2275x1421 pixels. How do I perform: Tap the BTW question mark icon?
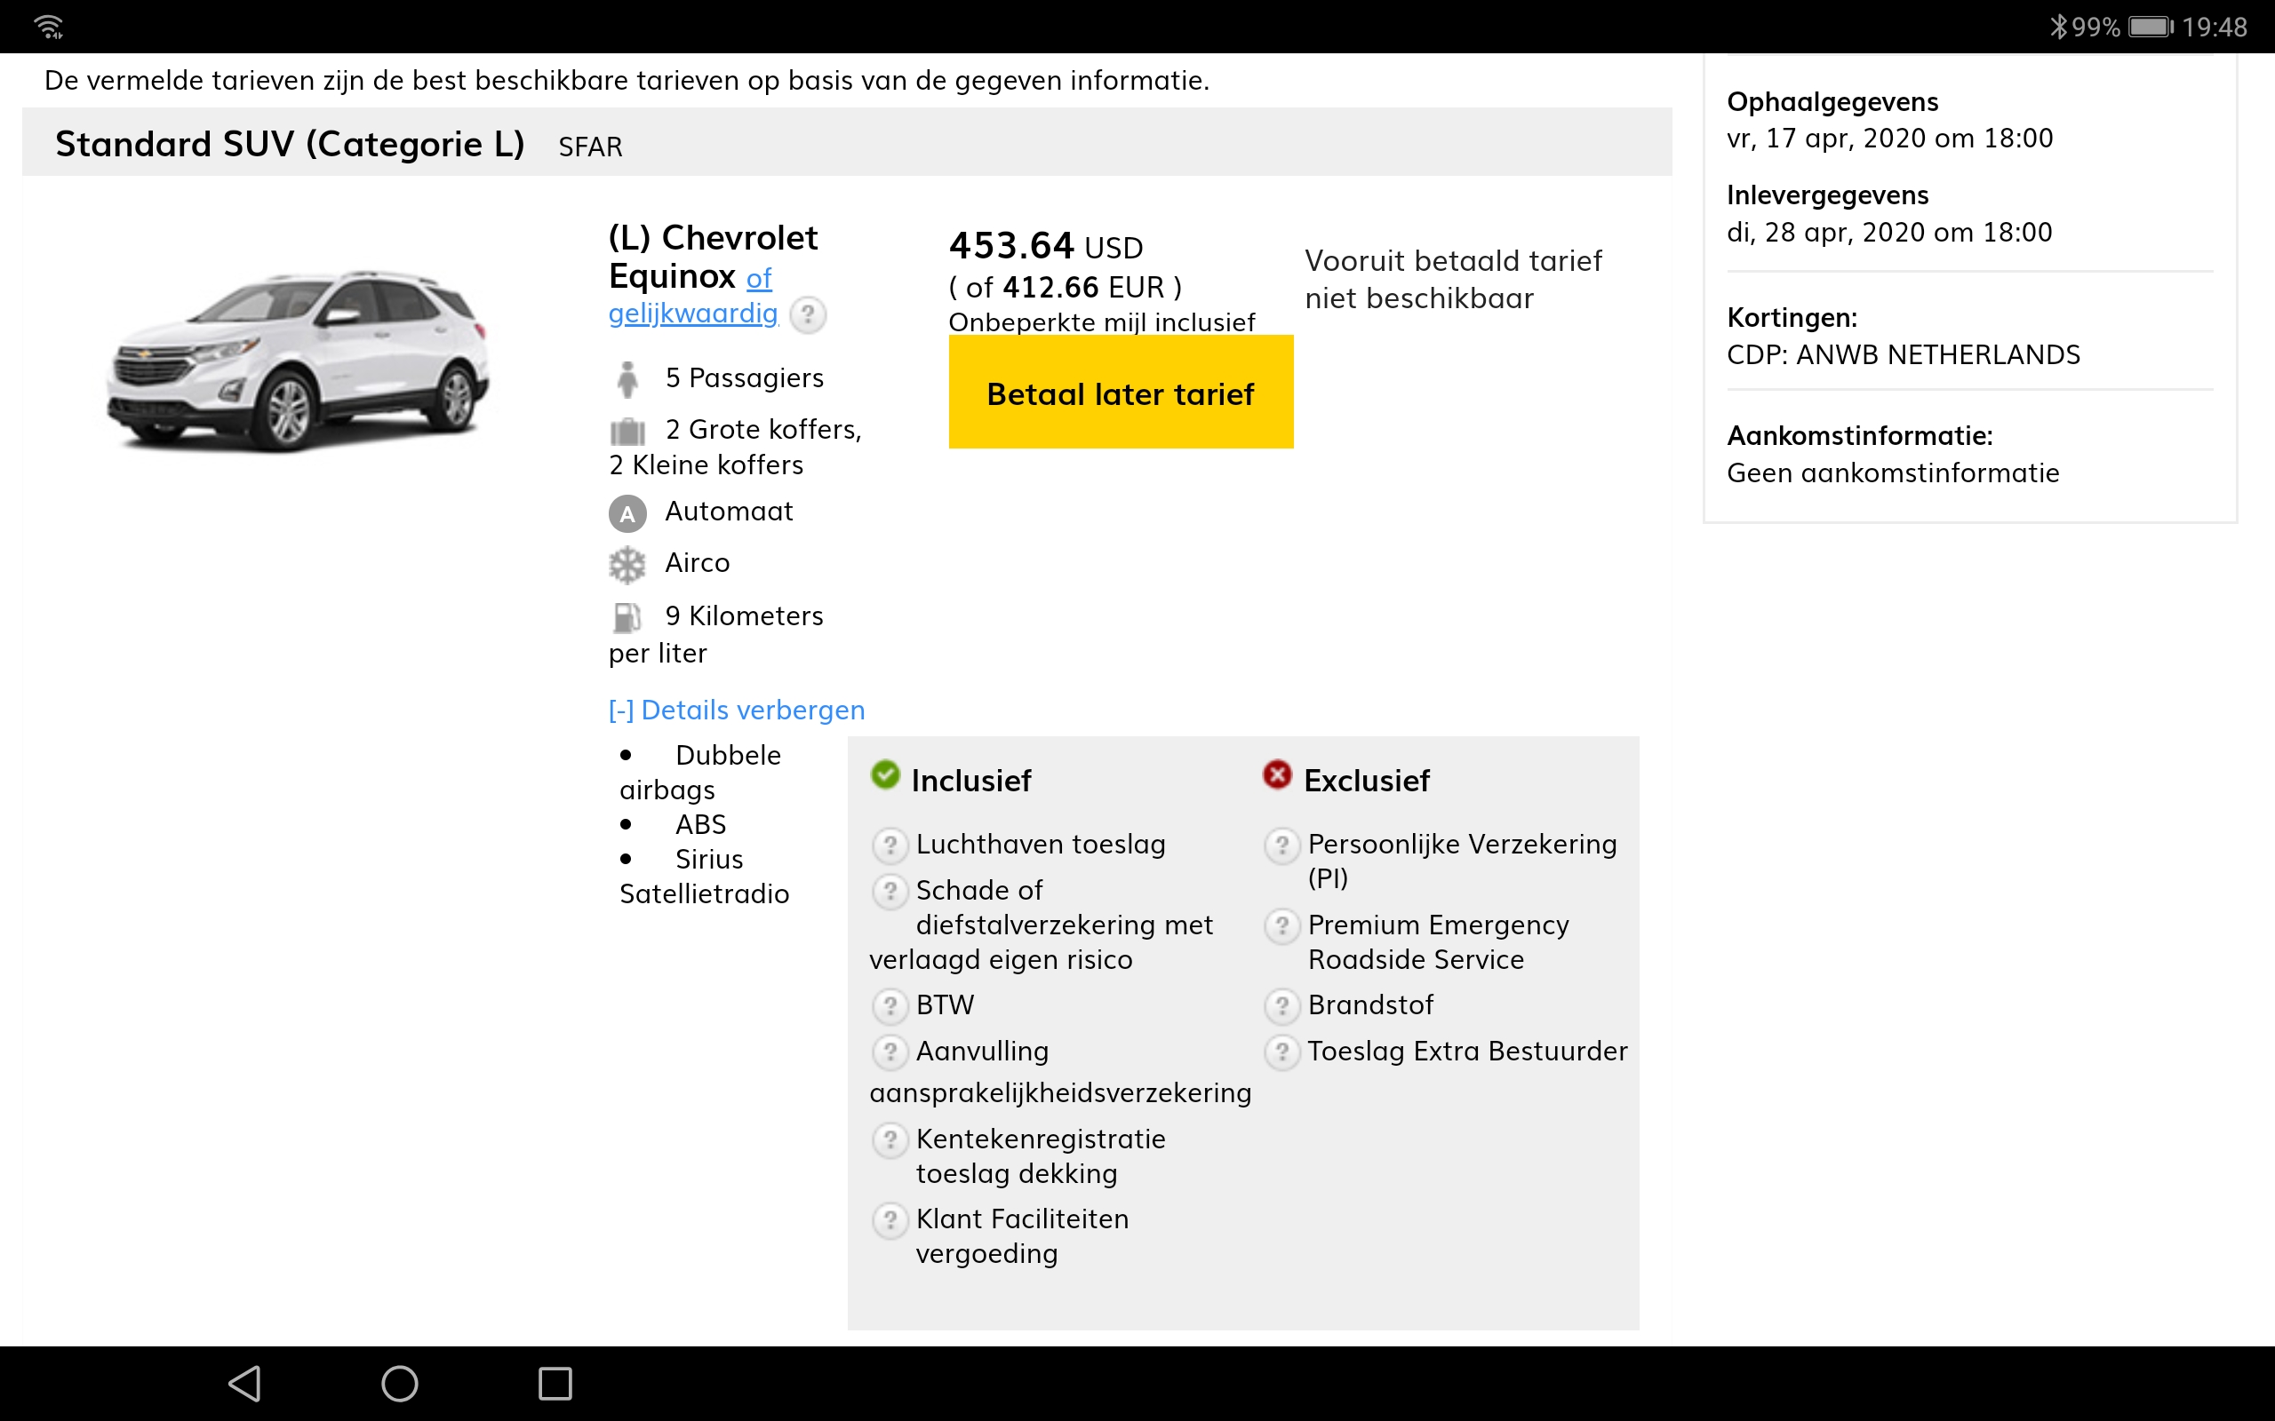890,1005
